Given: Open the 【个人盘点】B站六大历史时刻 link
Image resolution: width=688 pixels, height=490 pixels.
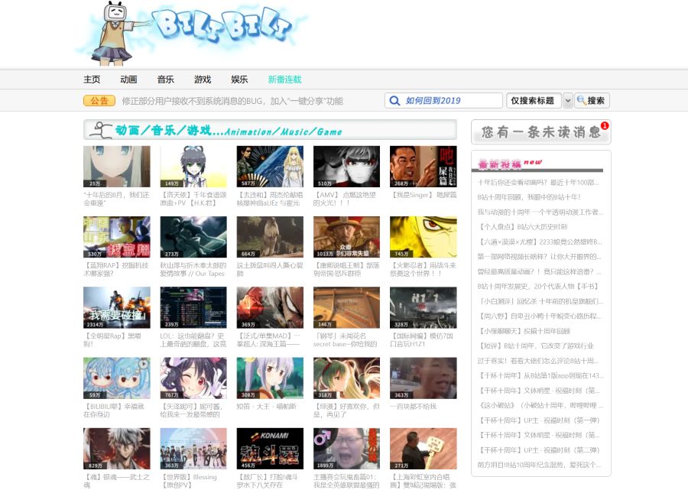Looking at the screenshot, I should (x=524, y=227).
